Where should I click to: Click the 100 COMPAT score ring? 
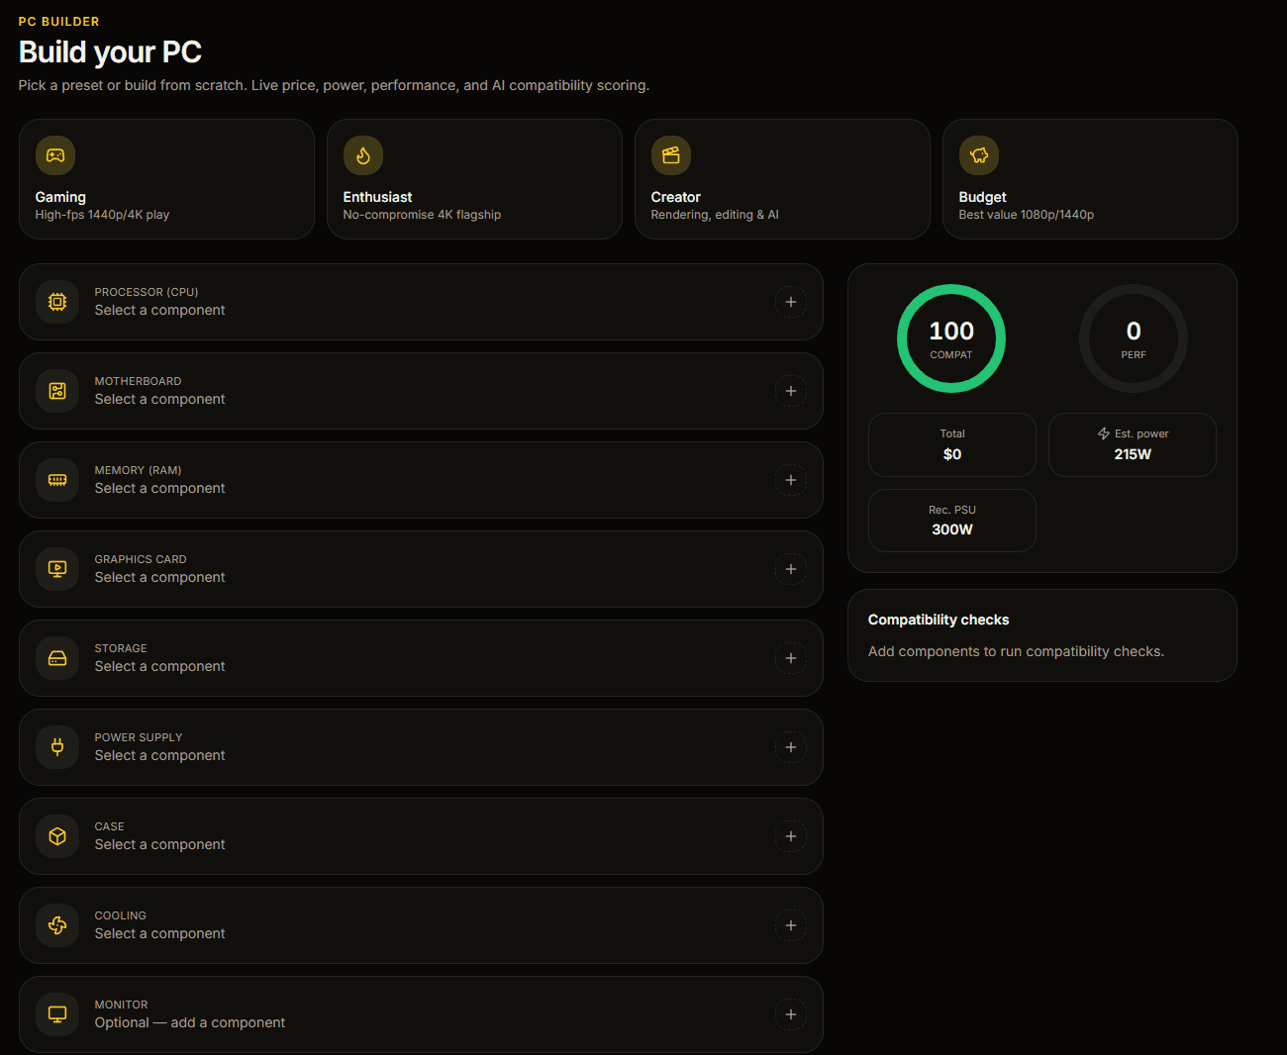(x=951, y=338)
